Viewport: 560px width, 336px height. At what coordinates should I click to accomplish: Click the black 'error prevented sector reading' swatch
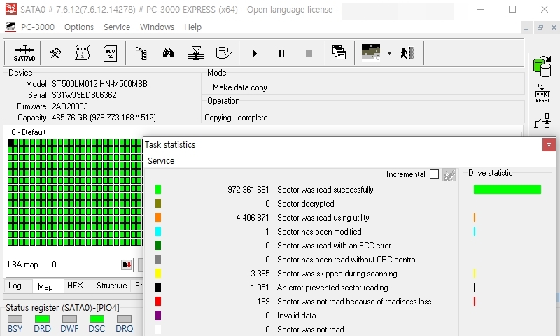coord(158,288)
